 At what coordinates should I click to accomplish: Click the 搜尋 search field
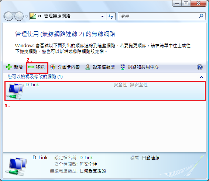[159, 16]
